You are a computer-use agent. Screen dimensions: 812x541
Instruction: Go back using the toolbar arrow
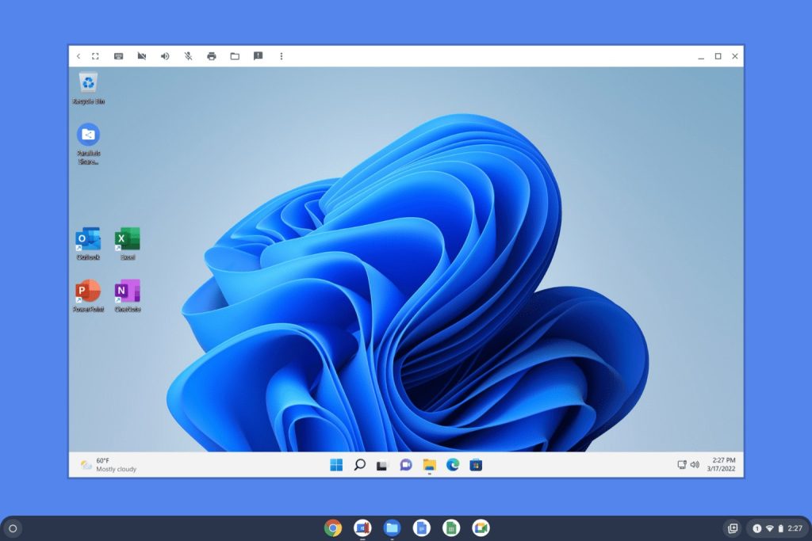point(79,56)
